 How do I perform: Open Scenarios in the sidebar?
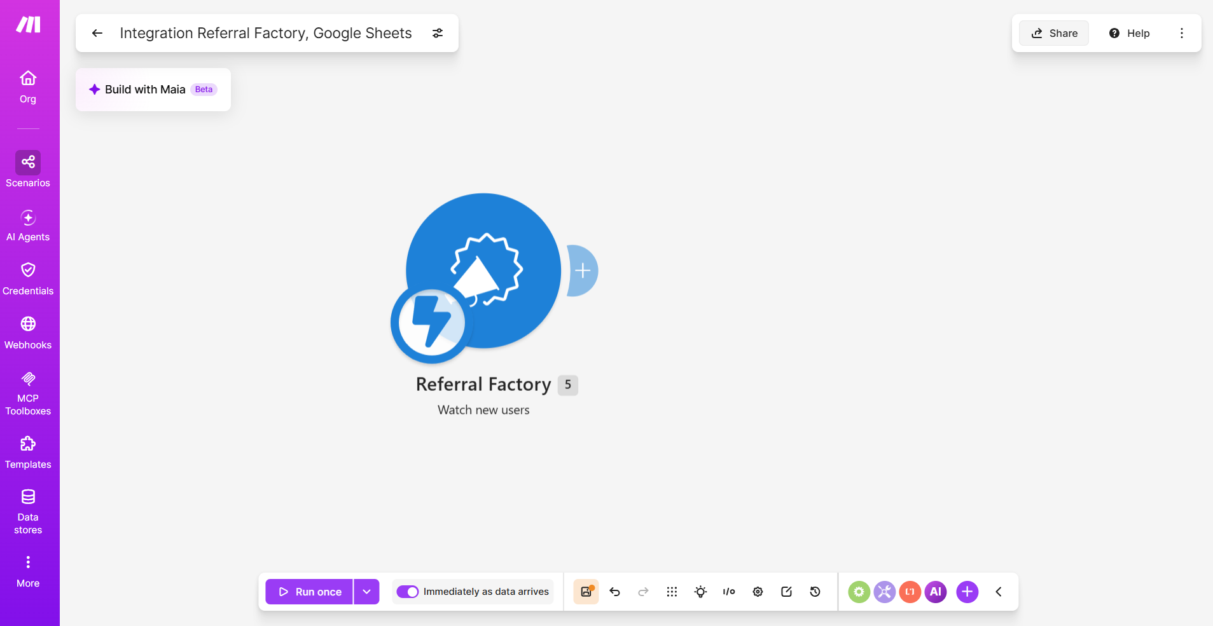pos(28,170)
